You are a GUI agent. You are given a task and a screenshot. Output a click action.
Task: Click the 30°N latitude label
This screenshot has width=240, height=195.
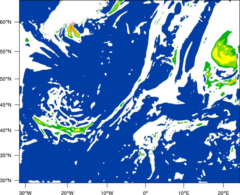pyautogui.click(x=6, y=181)
